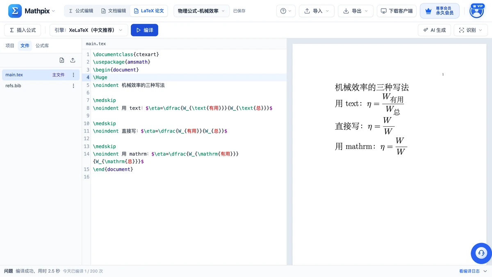Click the main.tex editor tab label
Image resolution: width=492 pixels, height=277 pixels.
(x=96, y=43)
